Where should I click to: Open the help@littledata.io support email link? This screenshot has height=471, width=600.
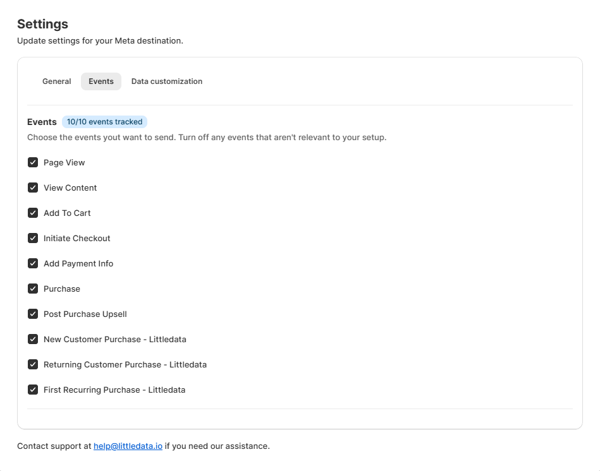pyautogui.click(x=128, y=446)
